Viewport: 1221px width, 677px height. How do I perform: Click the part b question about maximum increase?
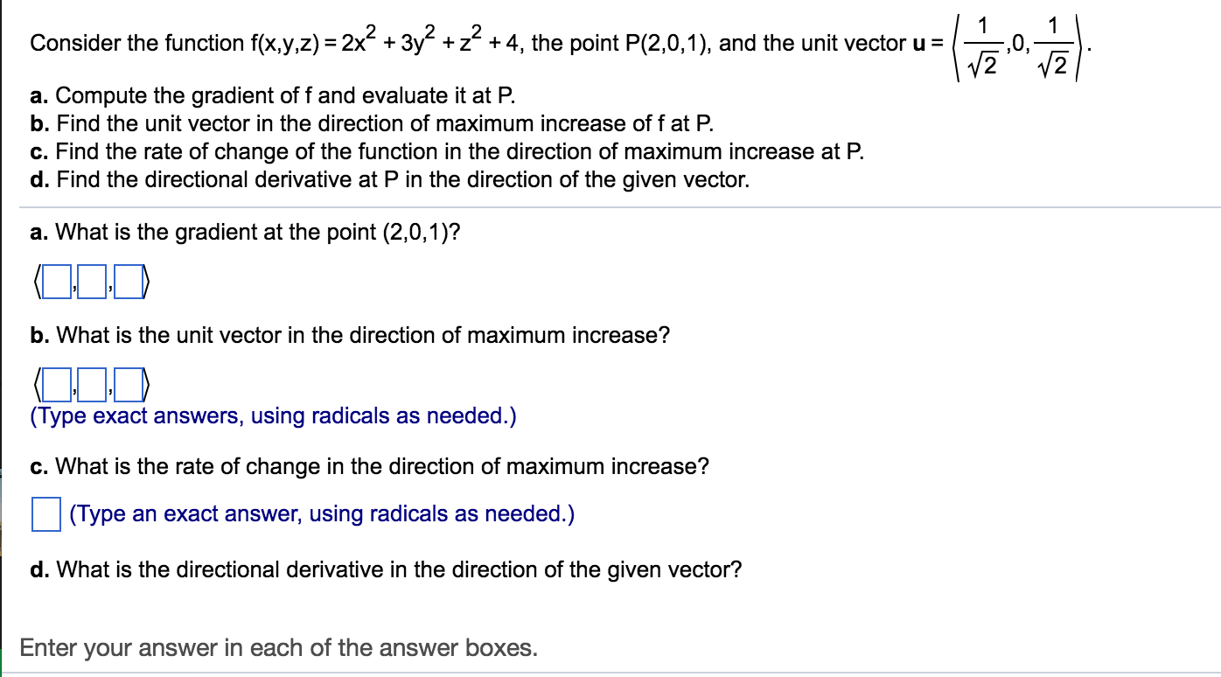coord(350,335)
